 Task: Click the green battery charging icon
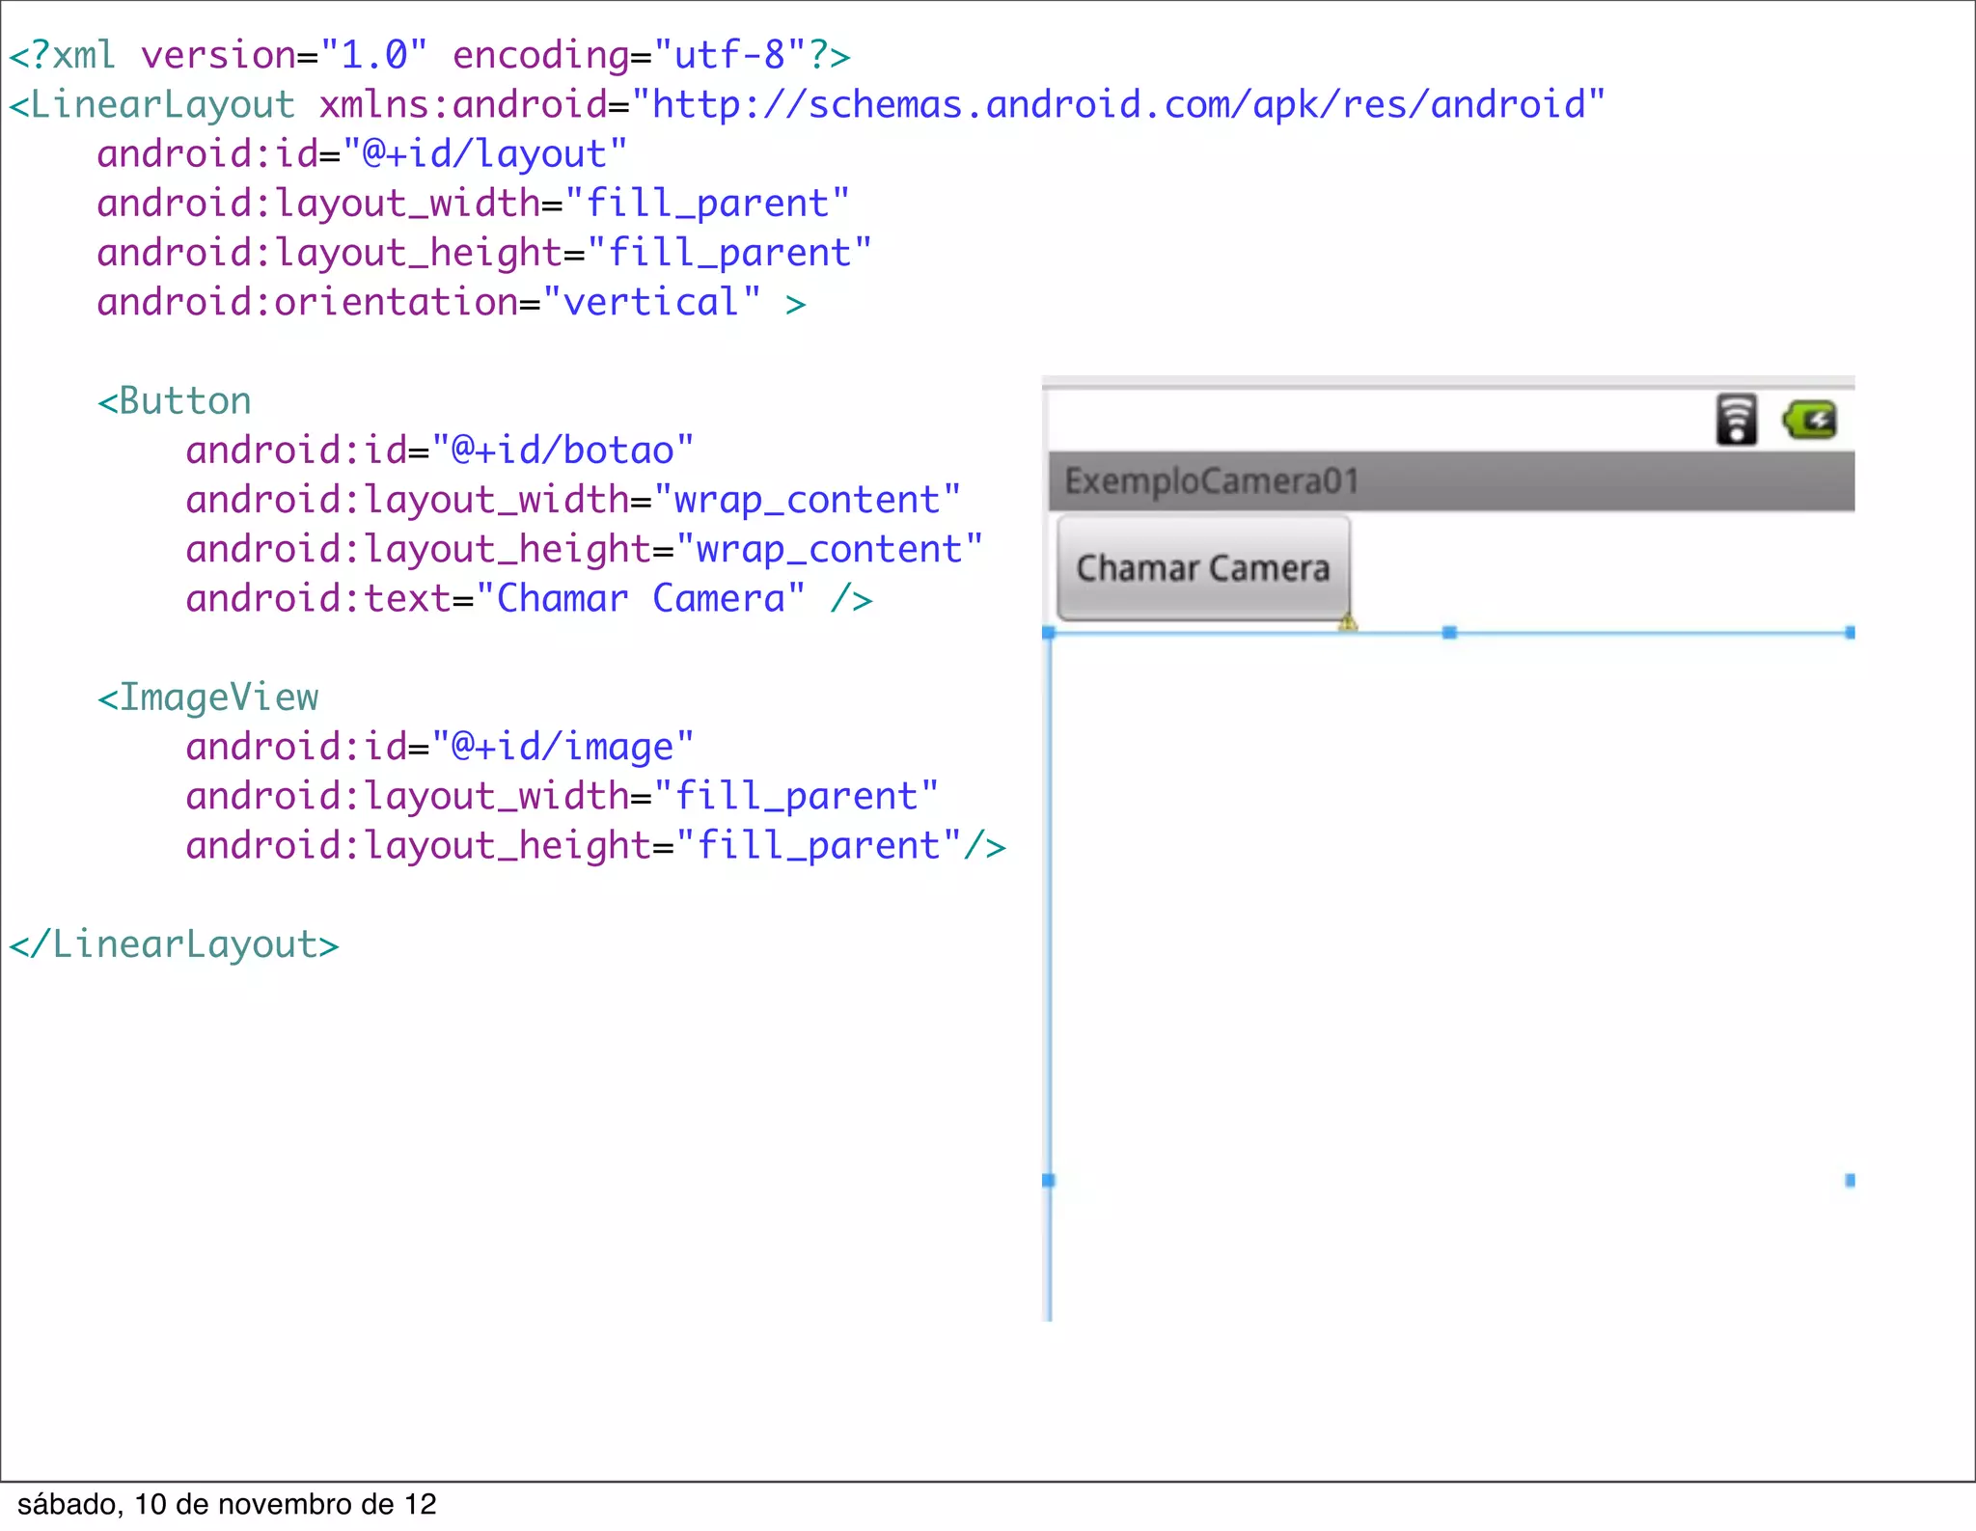tap(1809, 420)
